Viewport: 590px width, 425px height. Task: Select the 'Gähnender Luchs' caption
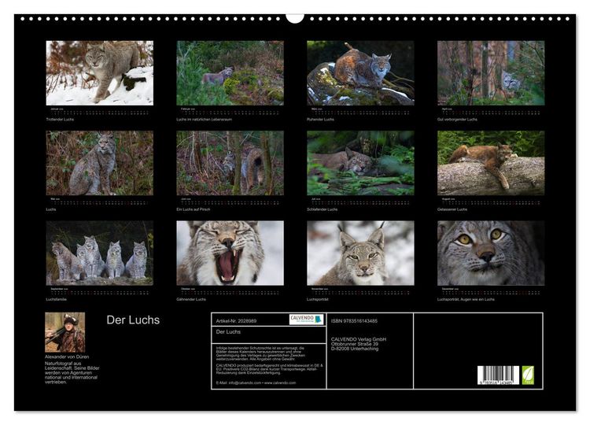[x=191, y=299]
